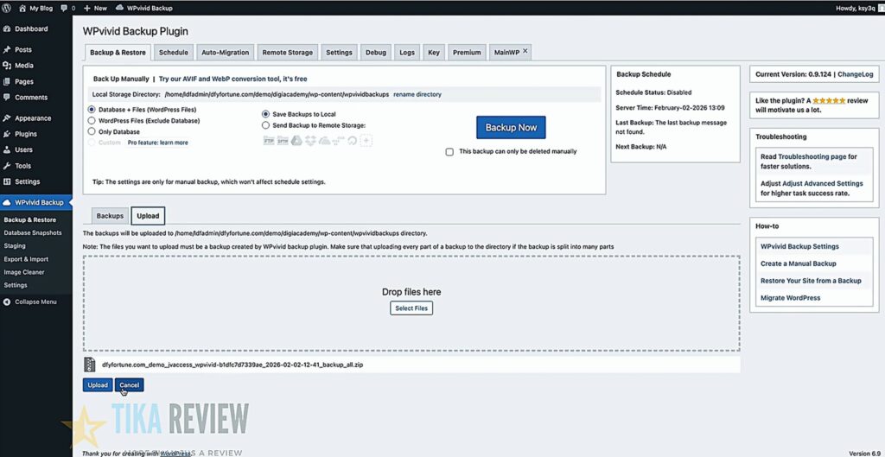Click the blue Upload button
Viewport: 885px width, 457px height.
(x=98, y=385)
